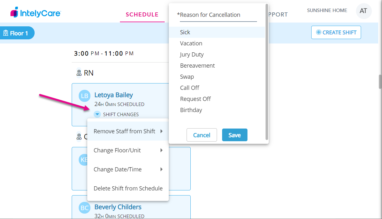This screenshot has width=382, height=219.
Task: Click the IntelyCare logo
Action: (x=36, y=13)
